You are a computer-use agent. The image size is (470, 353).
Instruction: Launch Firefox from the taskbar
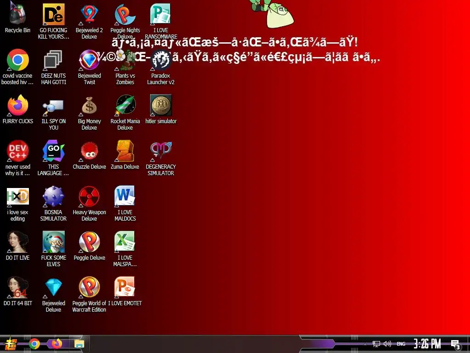(x=56, y=344)
